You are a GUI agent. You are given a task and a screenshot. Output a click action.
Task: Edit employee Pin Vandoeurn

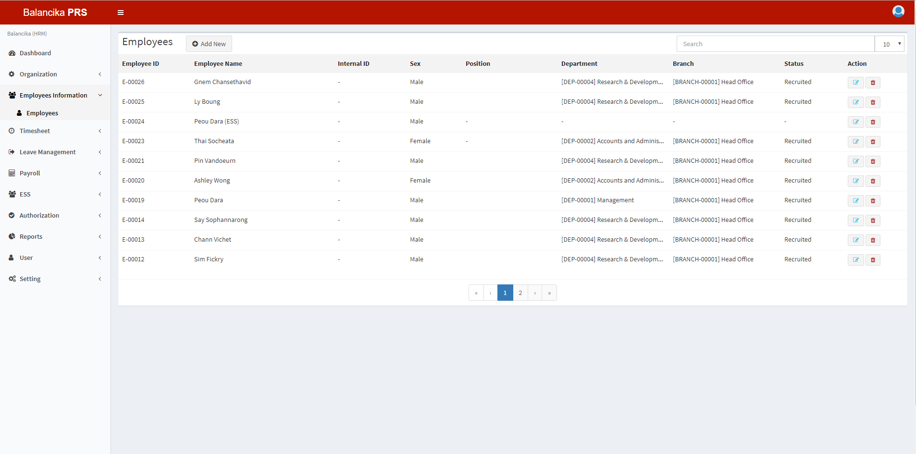[x=855, y=161]
